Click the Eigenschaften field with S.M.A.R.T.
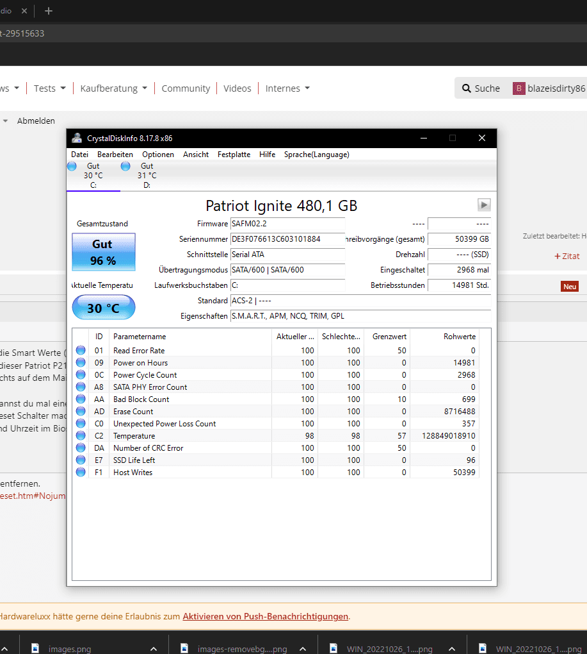587x654 pixels. pos(360,316)
